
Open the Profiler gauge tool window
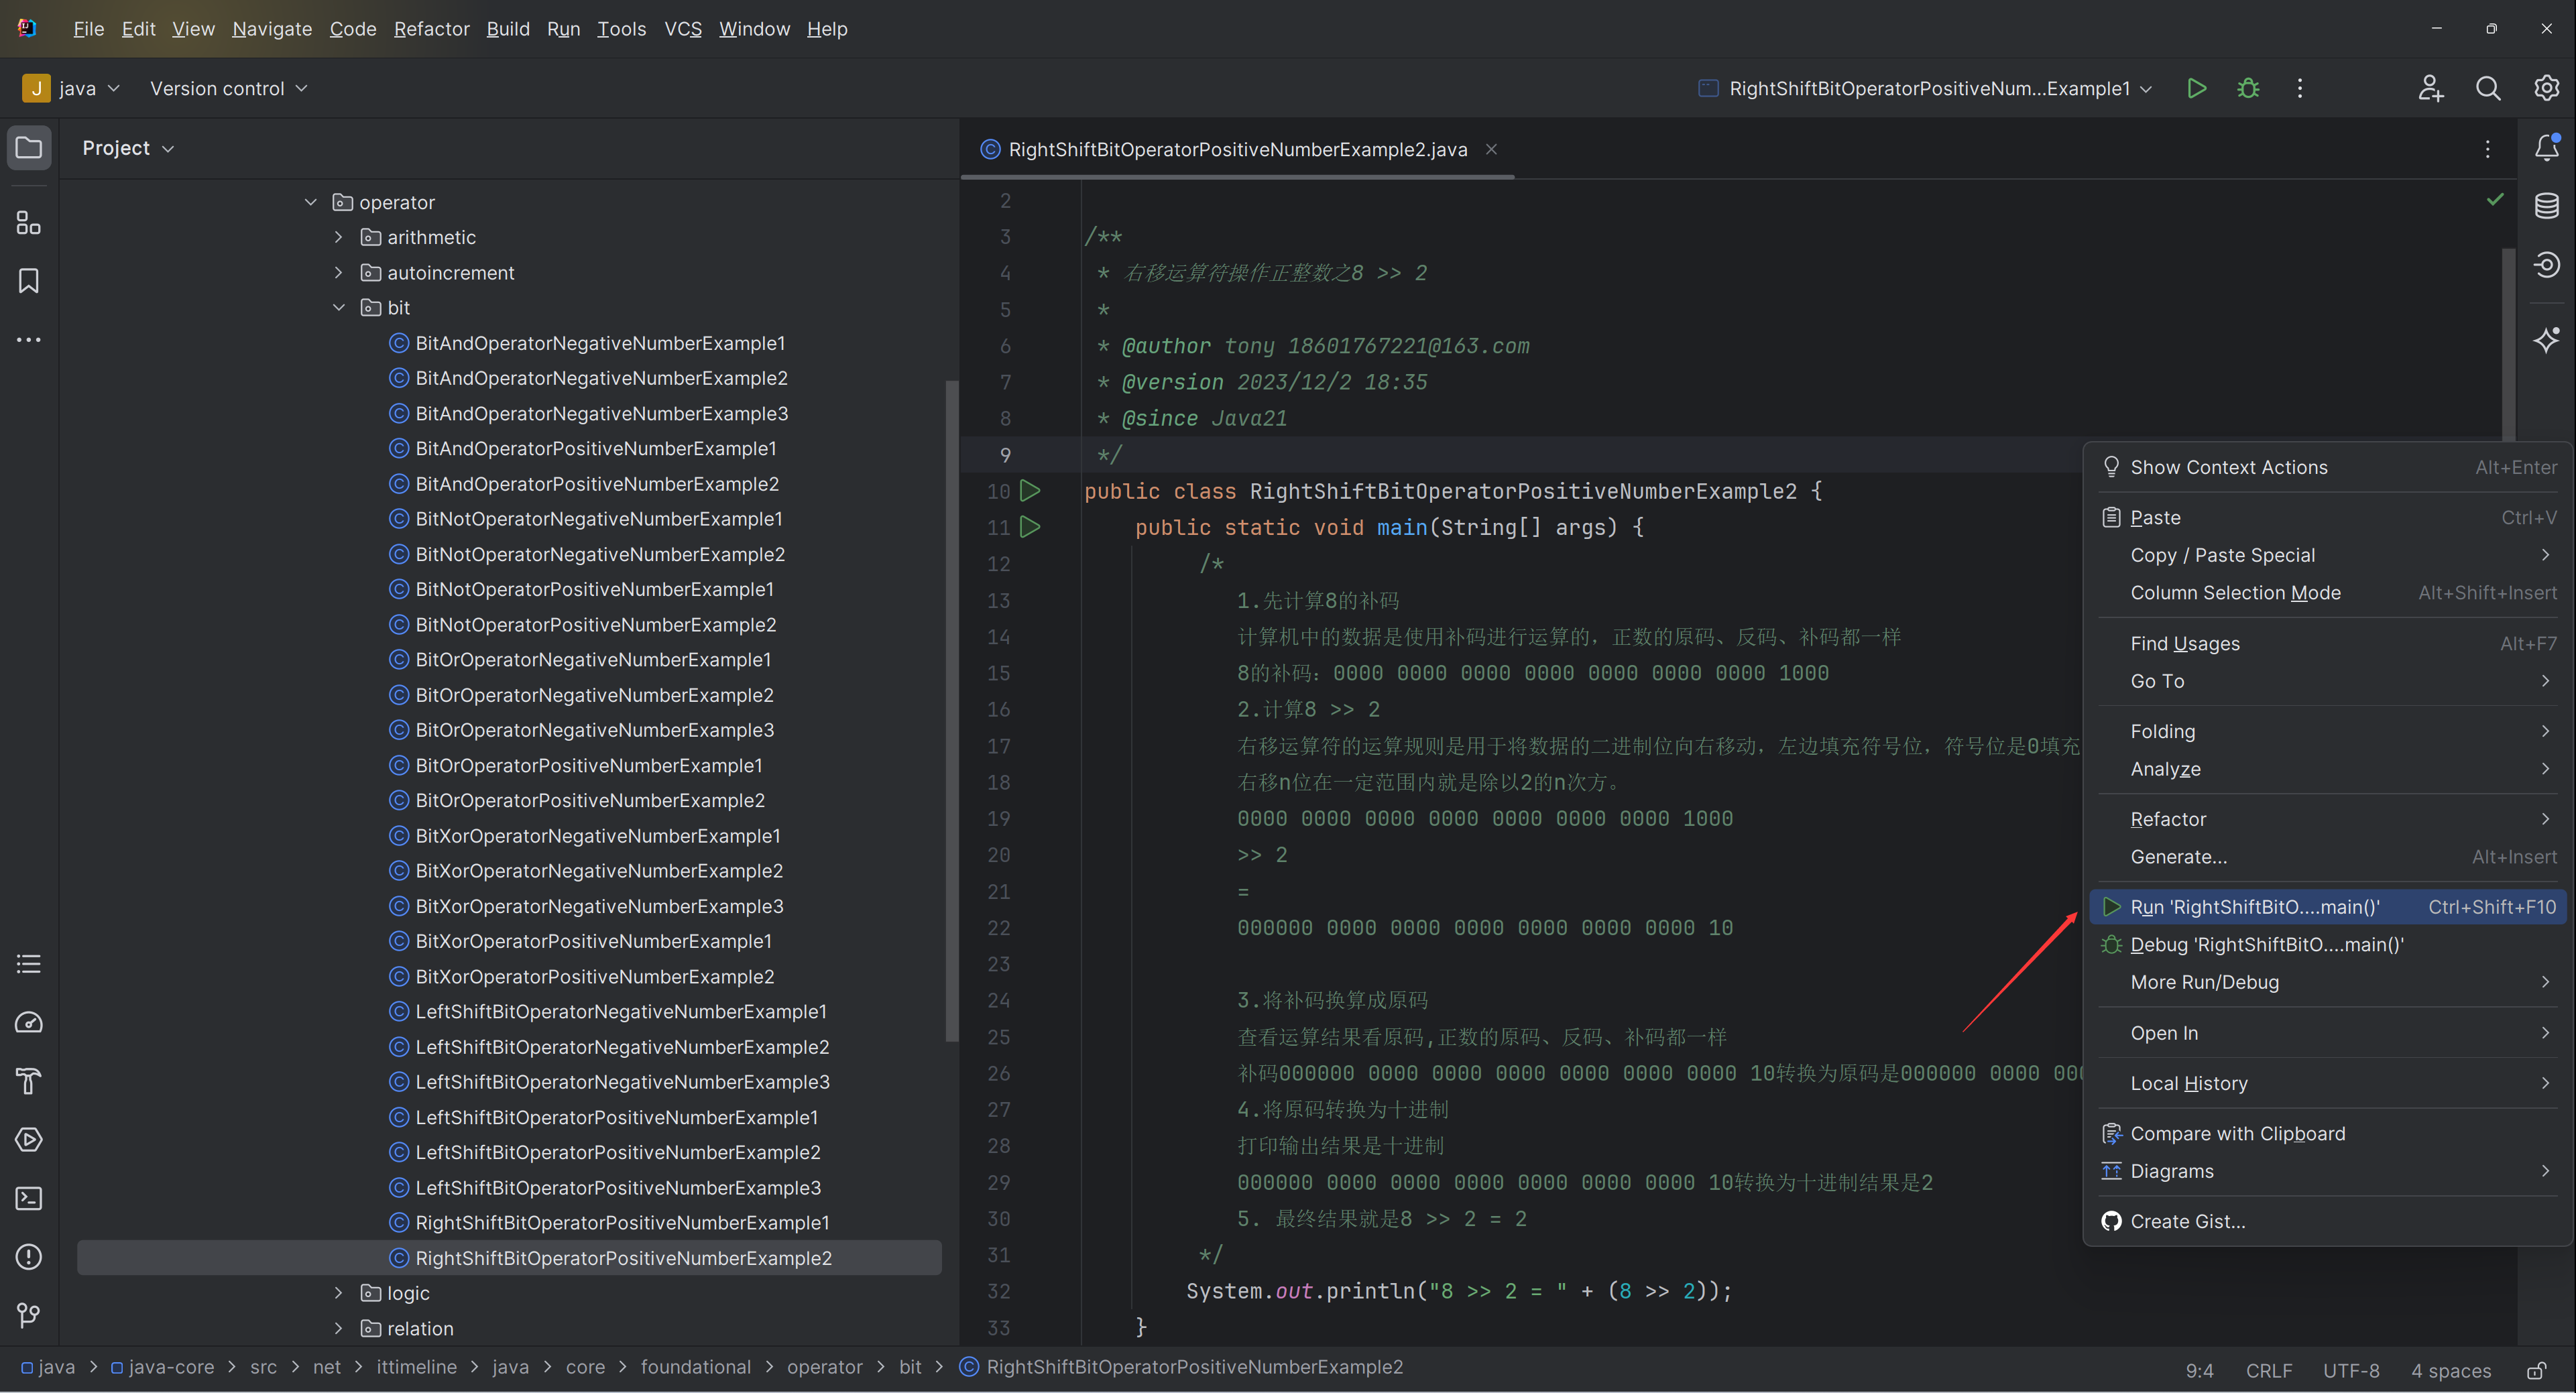[x=29, y=1023]
